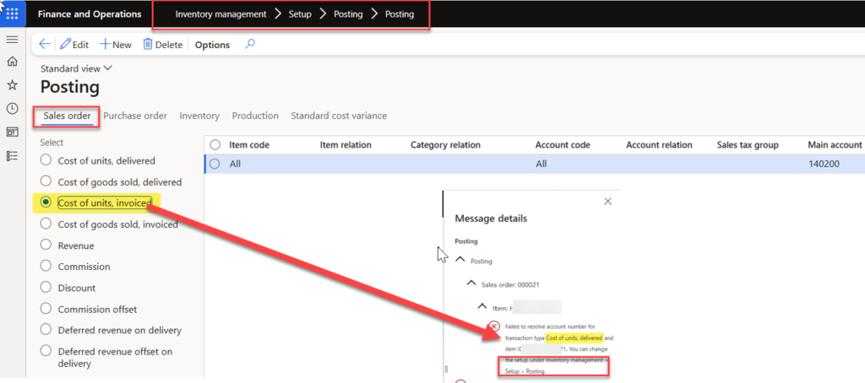The width and height of the screenshot is (865, 383).
Task: Select Cost of goods sold, delivered radio
Action: (x=46, y=181)
